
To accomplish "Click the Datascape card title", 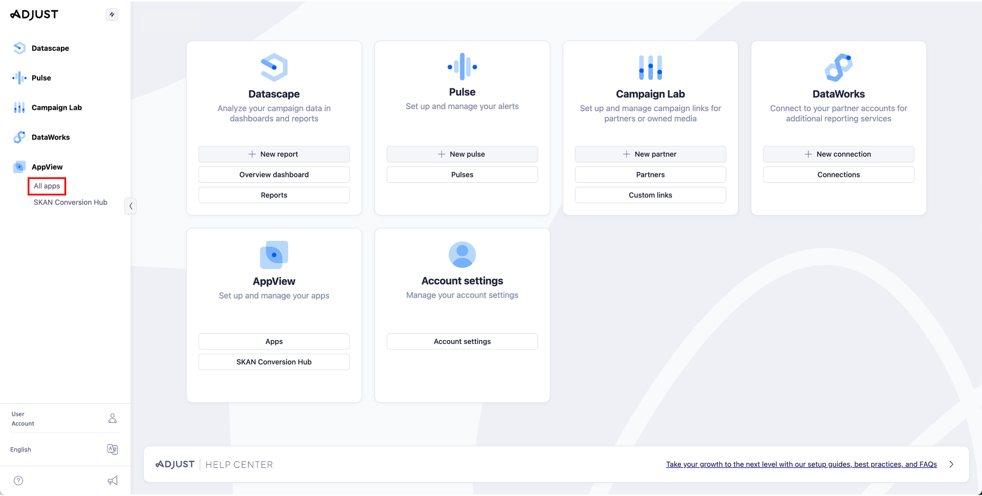I will click(x=274, y=94).
